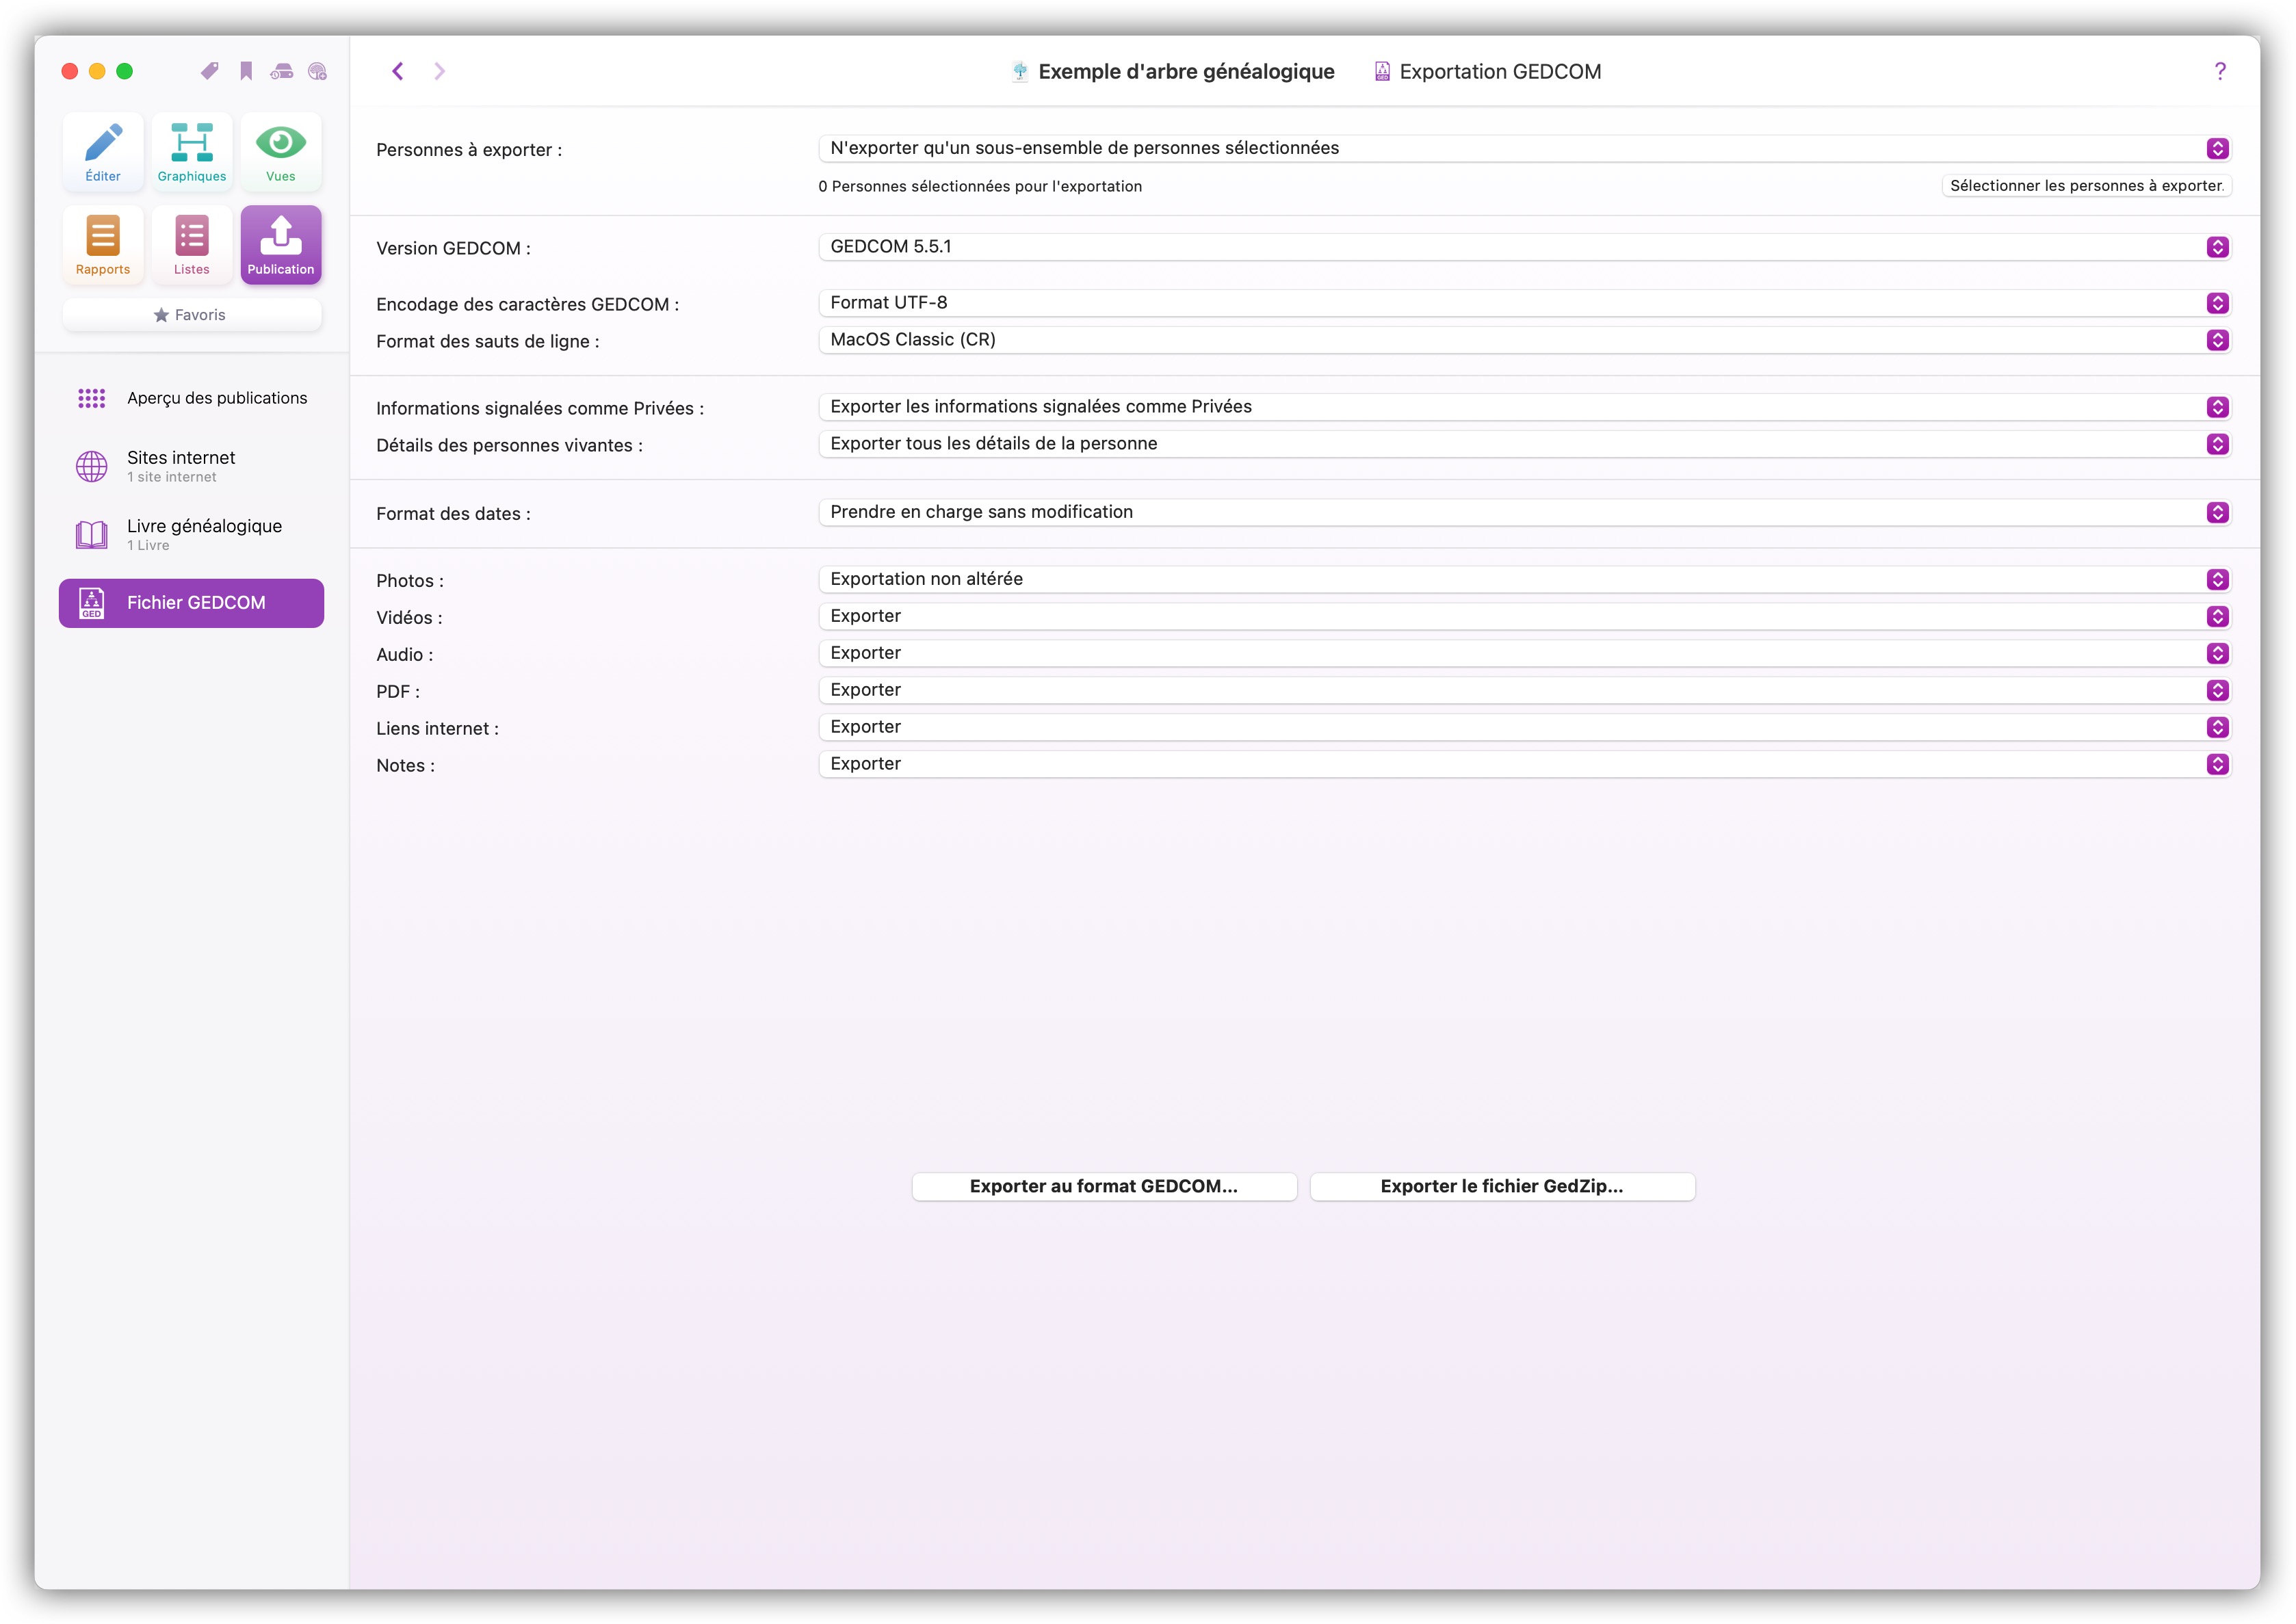Viewport: 2296px width, 1624px height.
Task: Click the Format des dates label
Action: point(453,514)
